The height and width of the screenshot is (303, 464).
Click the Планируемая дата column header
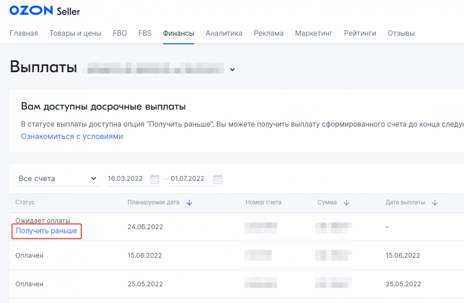pos(153,202)
